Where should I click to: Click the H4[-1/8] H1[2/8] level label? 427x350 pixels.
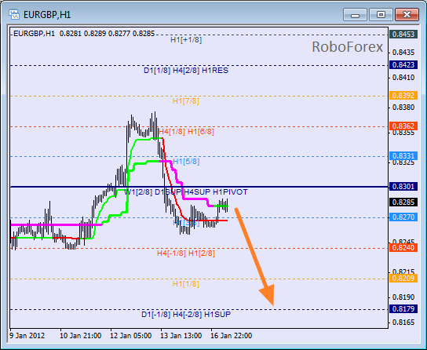click(186, 253)
